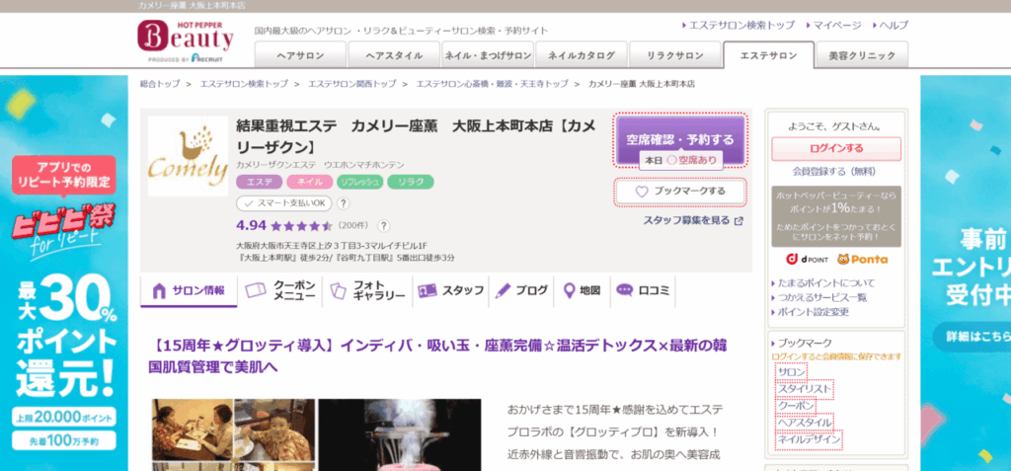The height and width of the screenshot is (471, 1011).
Task: Open the ネイルカタログ tab
Action: click(581, 55)
